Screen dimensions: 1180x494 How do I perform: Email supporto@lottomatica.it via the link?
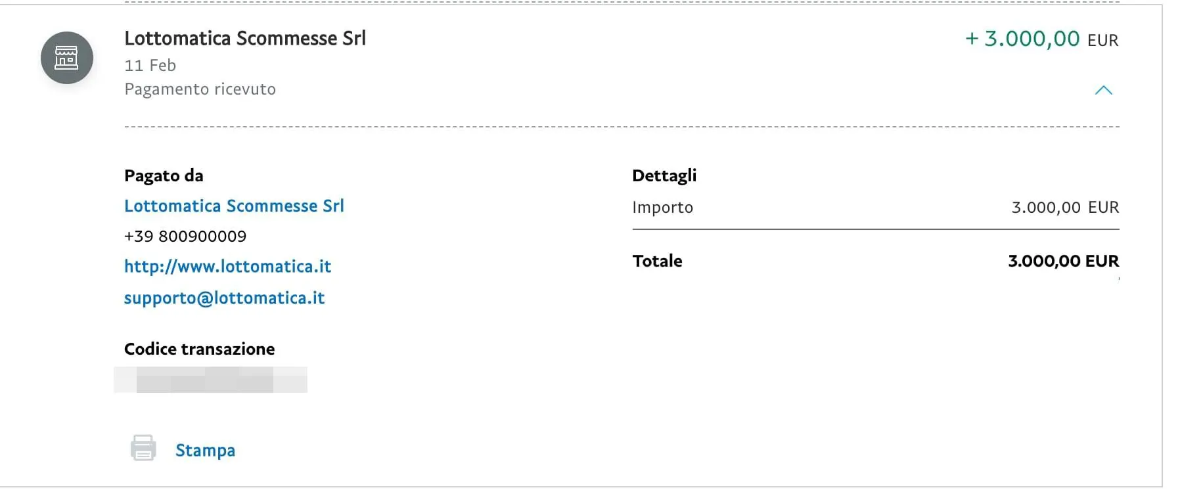coord(224,298)
